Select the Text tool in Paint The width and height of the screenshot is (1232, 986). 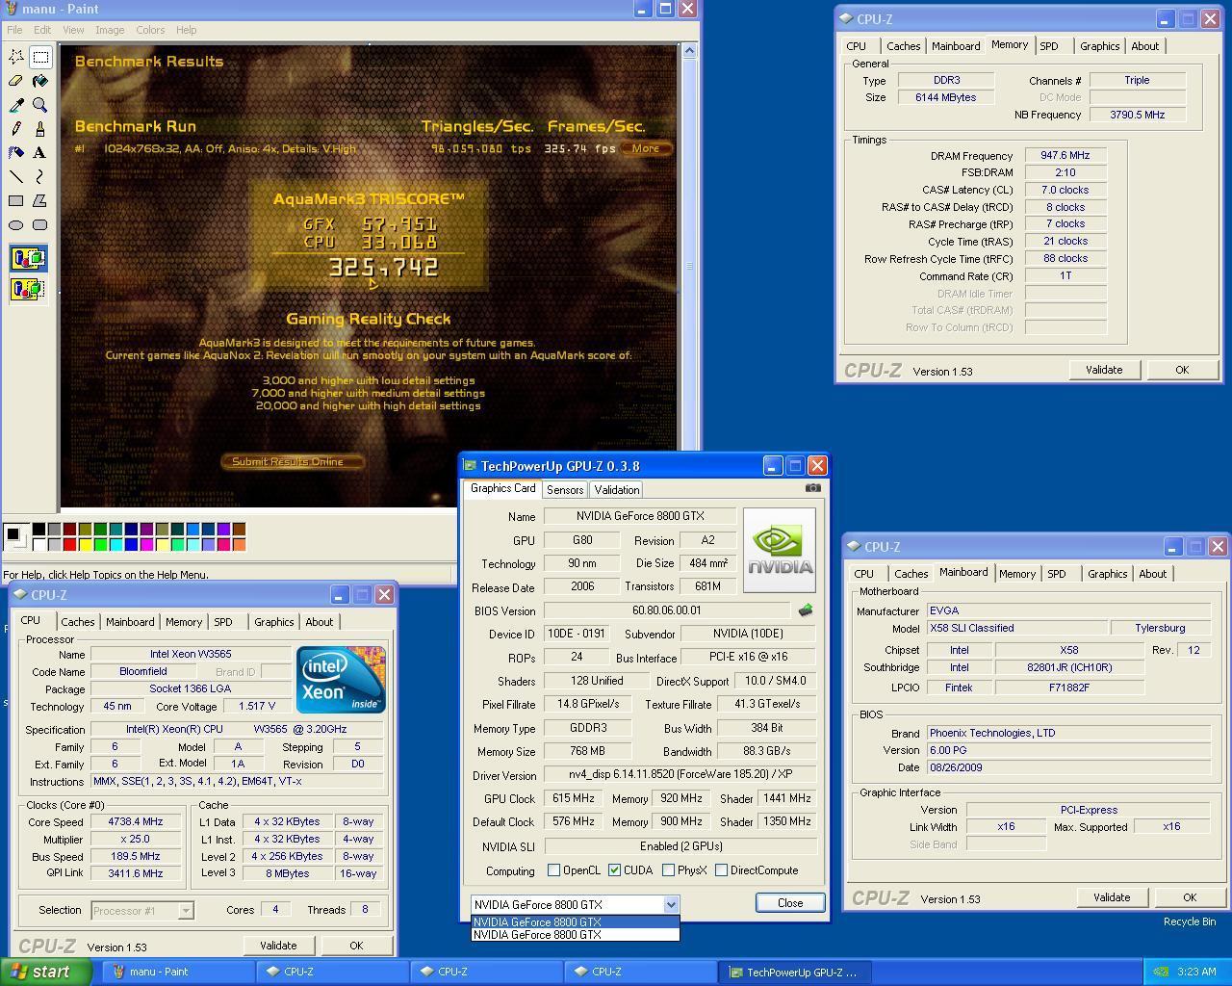point(40,153)
